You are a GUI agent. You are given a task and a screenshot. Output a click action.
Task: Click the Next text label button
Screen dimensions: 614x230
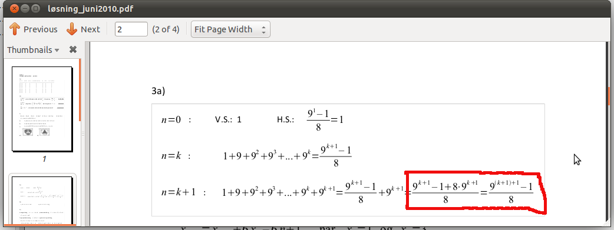pos(91,29)
